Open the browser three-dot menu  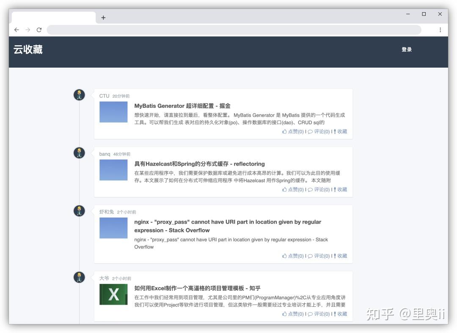click(440, 30)
